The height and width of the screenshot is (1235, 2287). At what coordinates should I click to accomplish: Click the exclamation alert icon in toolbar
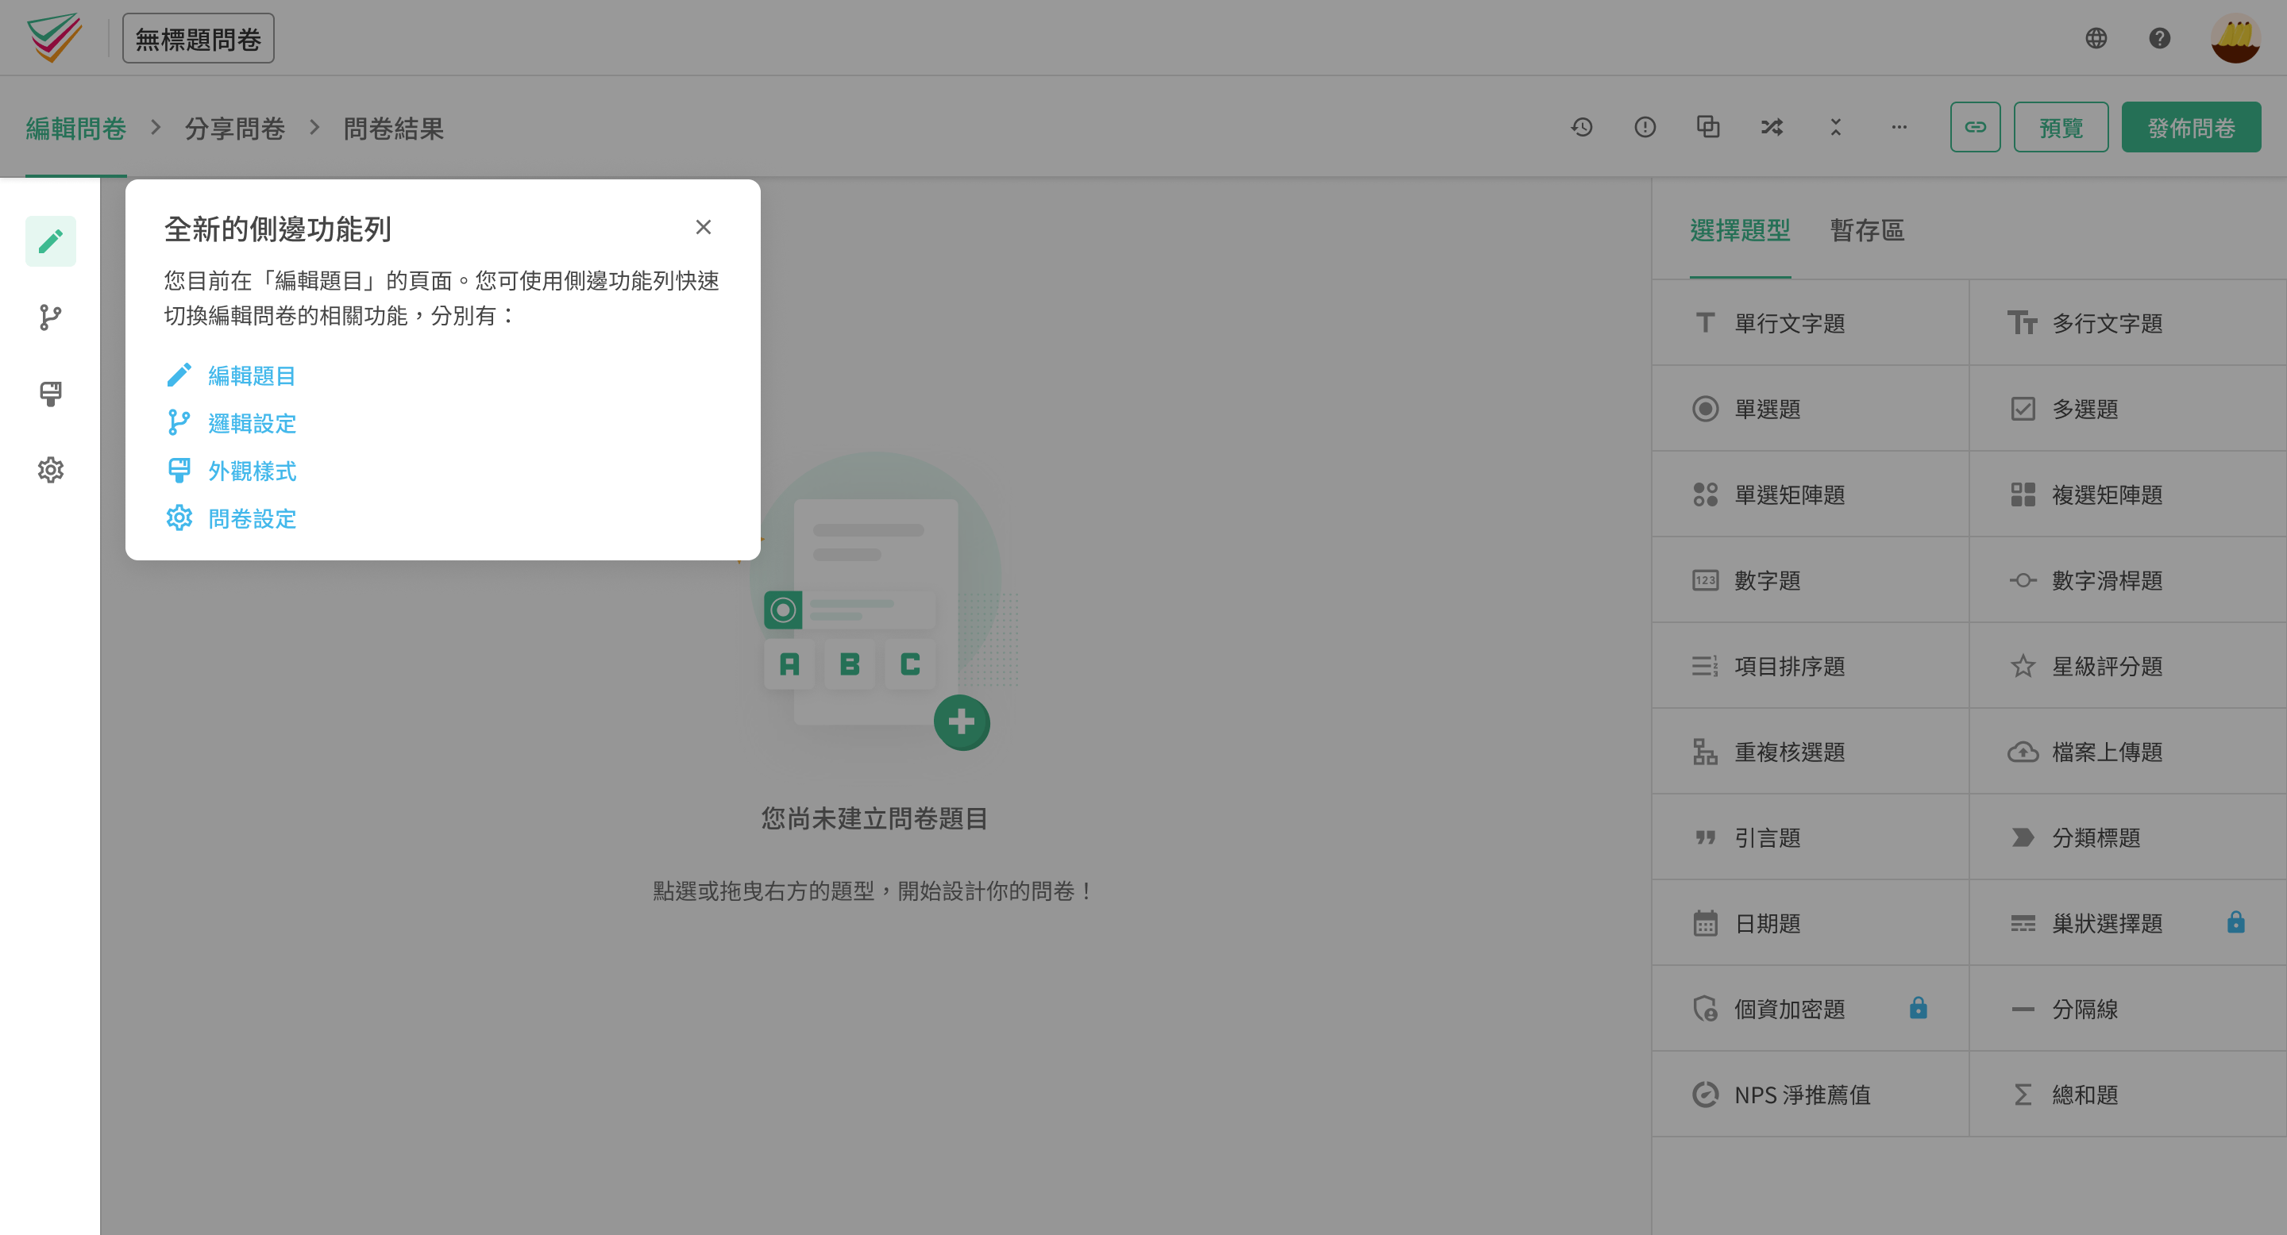[1645, 127]
